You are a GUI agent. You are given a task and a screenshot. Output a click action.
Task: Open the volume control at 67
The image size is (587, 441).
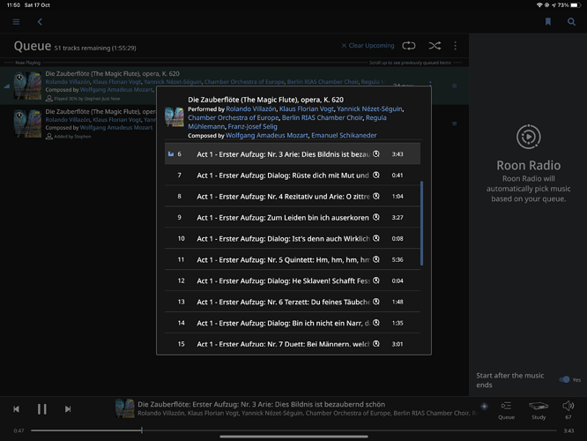(x=568, y=410)
